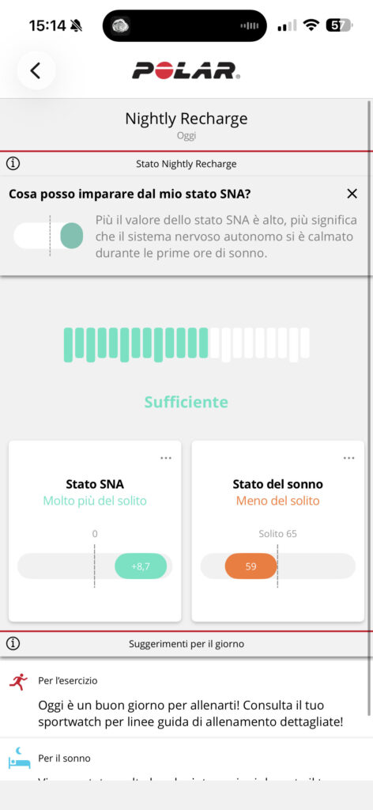Select the orange 59 sleep score indicator

tap(251, 566)
